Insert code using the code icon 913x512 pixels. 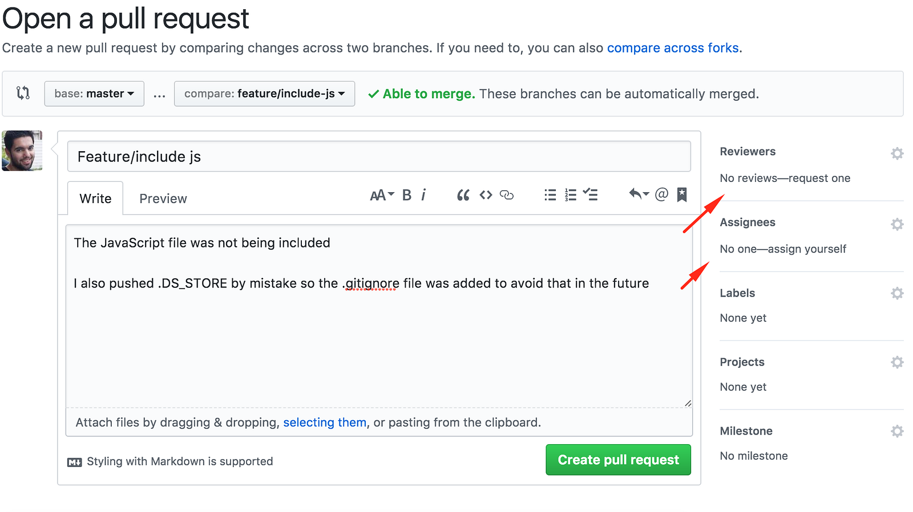[x=486, y=195]
